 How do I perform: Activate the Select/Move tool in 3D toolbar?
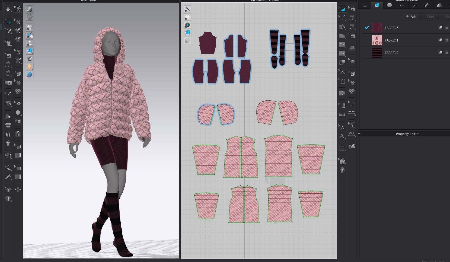8,22
